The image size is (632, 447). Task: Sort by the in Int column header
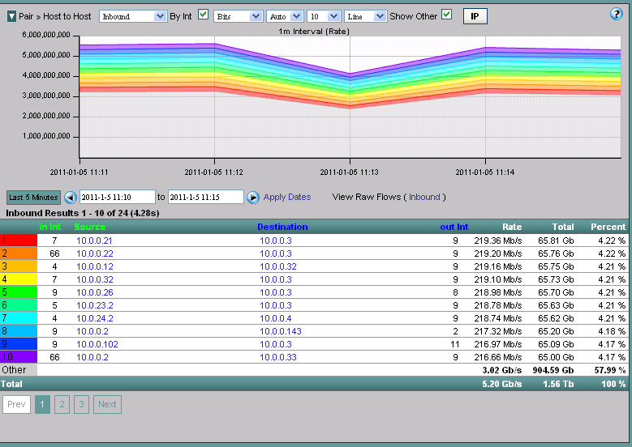50,227
